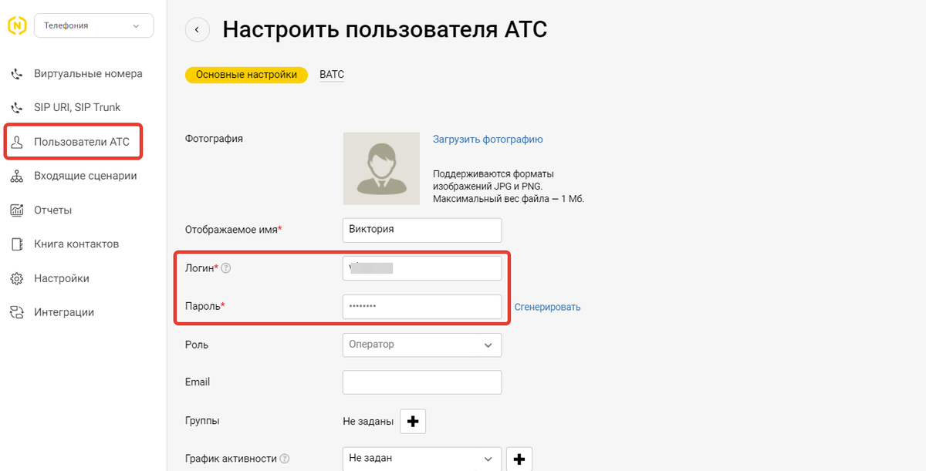Select the Основные настройки tab

pos(246,75)
